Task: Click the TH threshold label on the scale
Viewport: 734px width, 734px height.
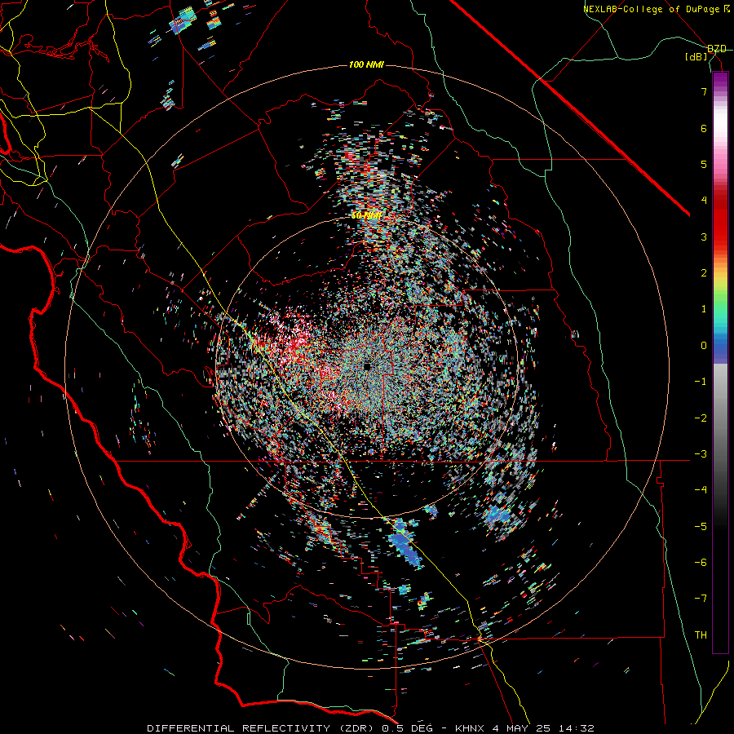Action: point(701,635)
